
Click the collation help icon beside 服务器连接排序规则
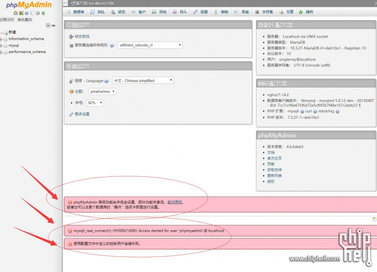coord(112,46)
